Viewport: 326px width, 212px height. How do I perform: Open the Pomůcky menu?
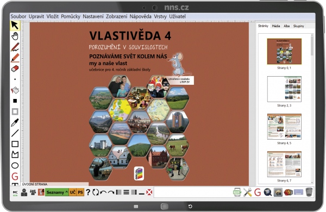coord(71,16)
